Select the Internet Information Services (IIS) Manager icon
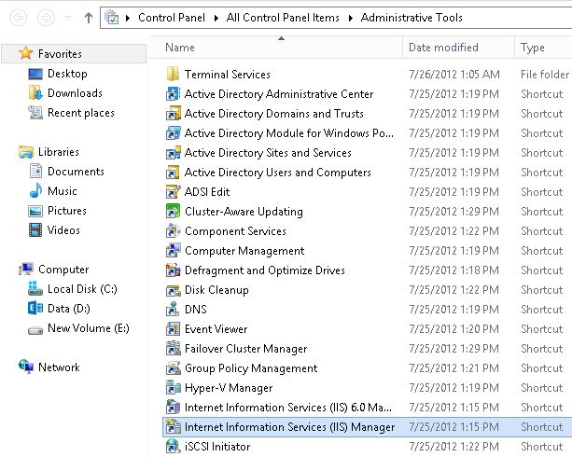 [173, 427]
